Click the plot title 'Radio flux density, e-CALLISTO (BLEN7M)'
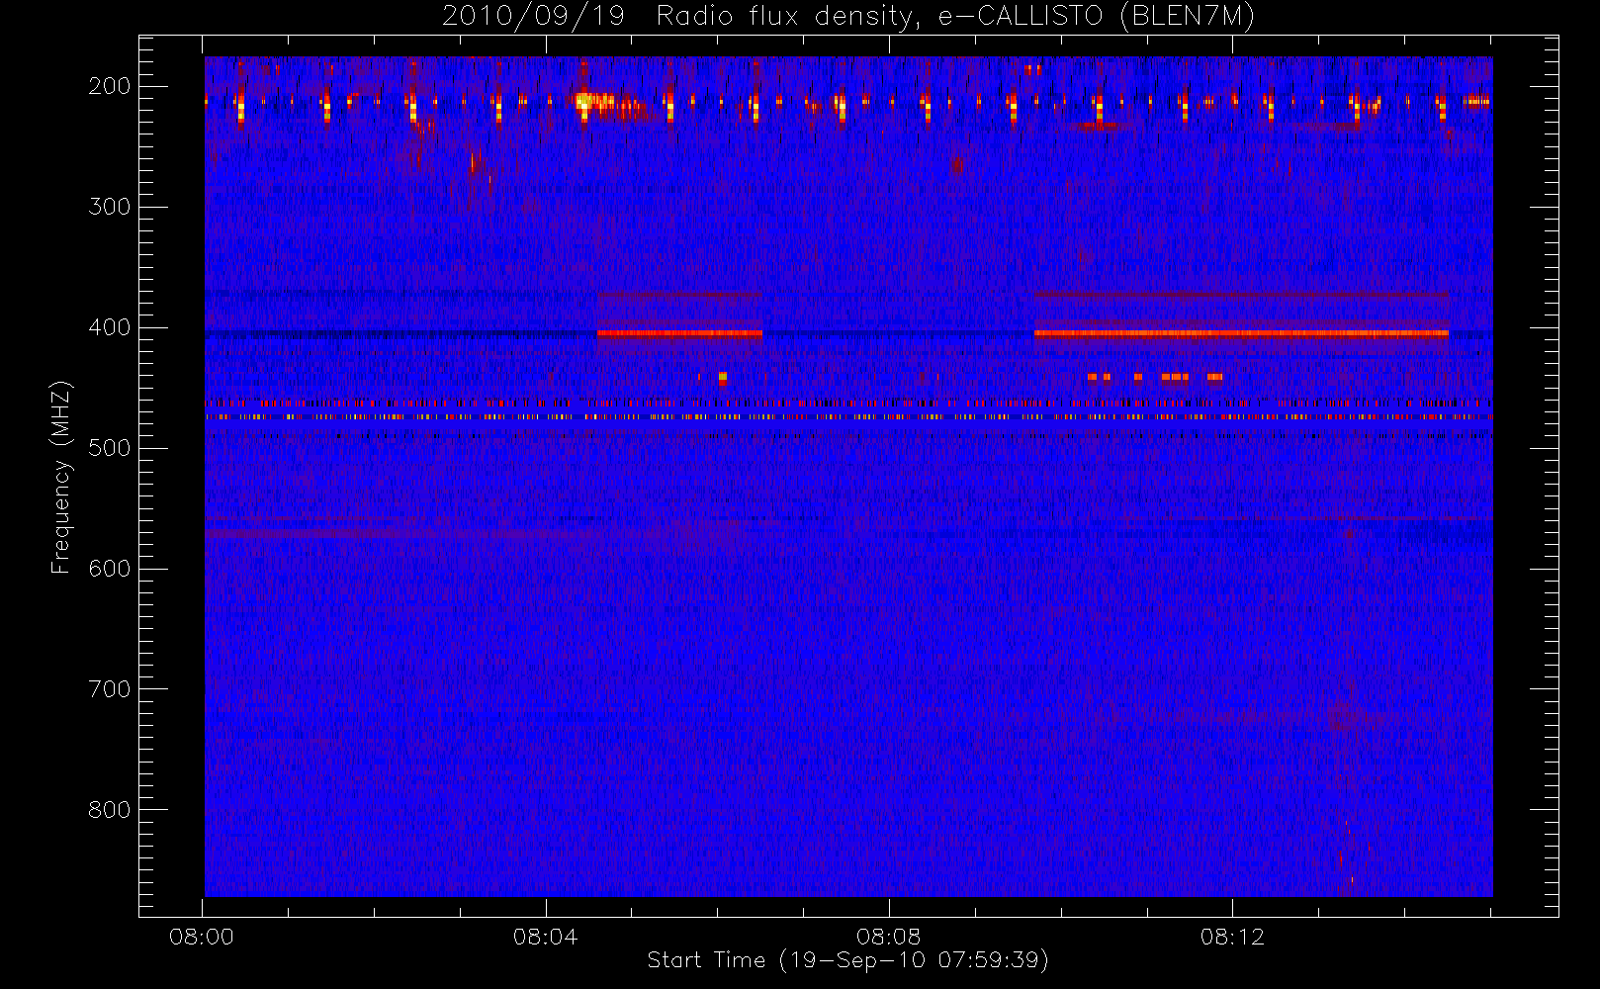Viewport: 1600px width, 989px height. [955, 17]
